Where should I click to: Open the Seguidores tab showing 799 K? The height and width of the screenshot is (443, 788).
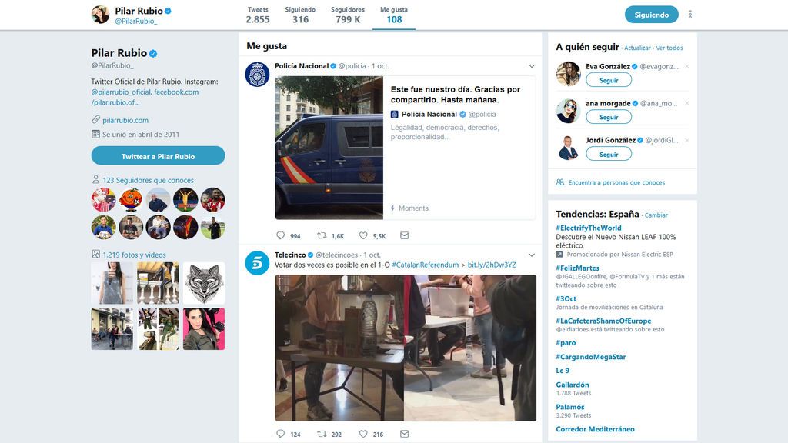pos(348,15)
